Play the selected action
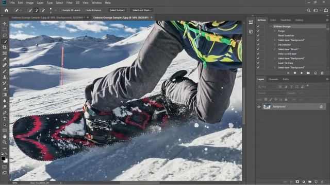 coord(302,73)
